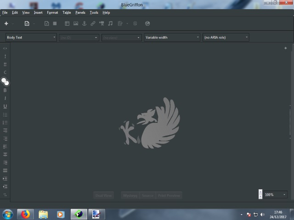Screen dimensions: 294x220
Task: Click the Source view button
Action: [x=147, y=195]
